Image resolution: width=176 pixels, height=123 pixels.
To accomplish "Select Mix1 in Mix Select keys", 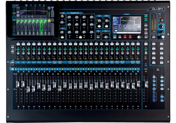I will tap(154, 77).
